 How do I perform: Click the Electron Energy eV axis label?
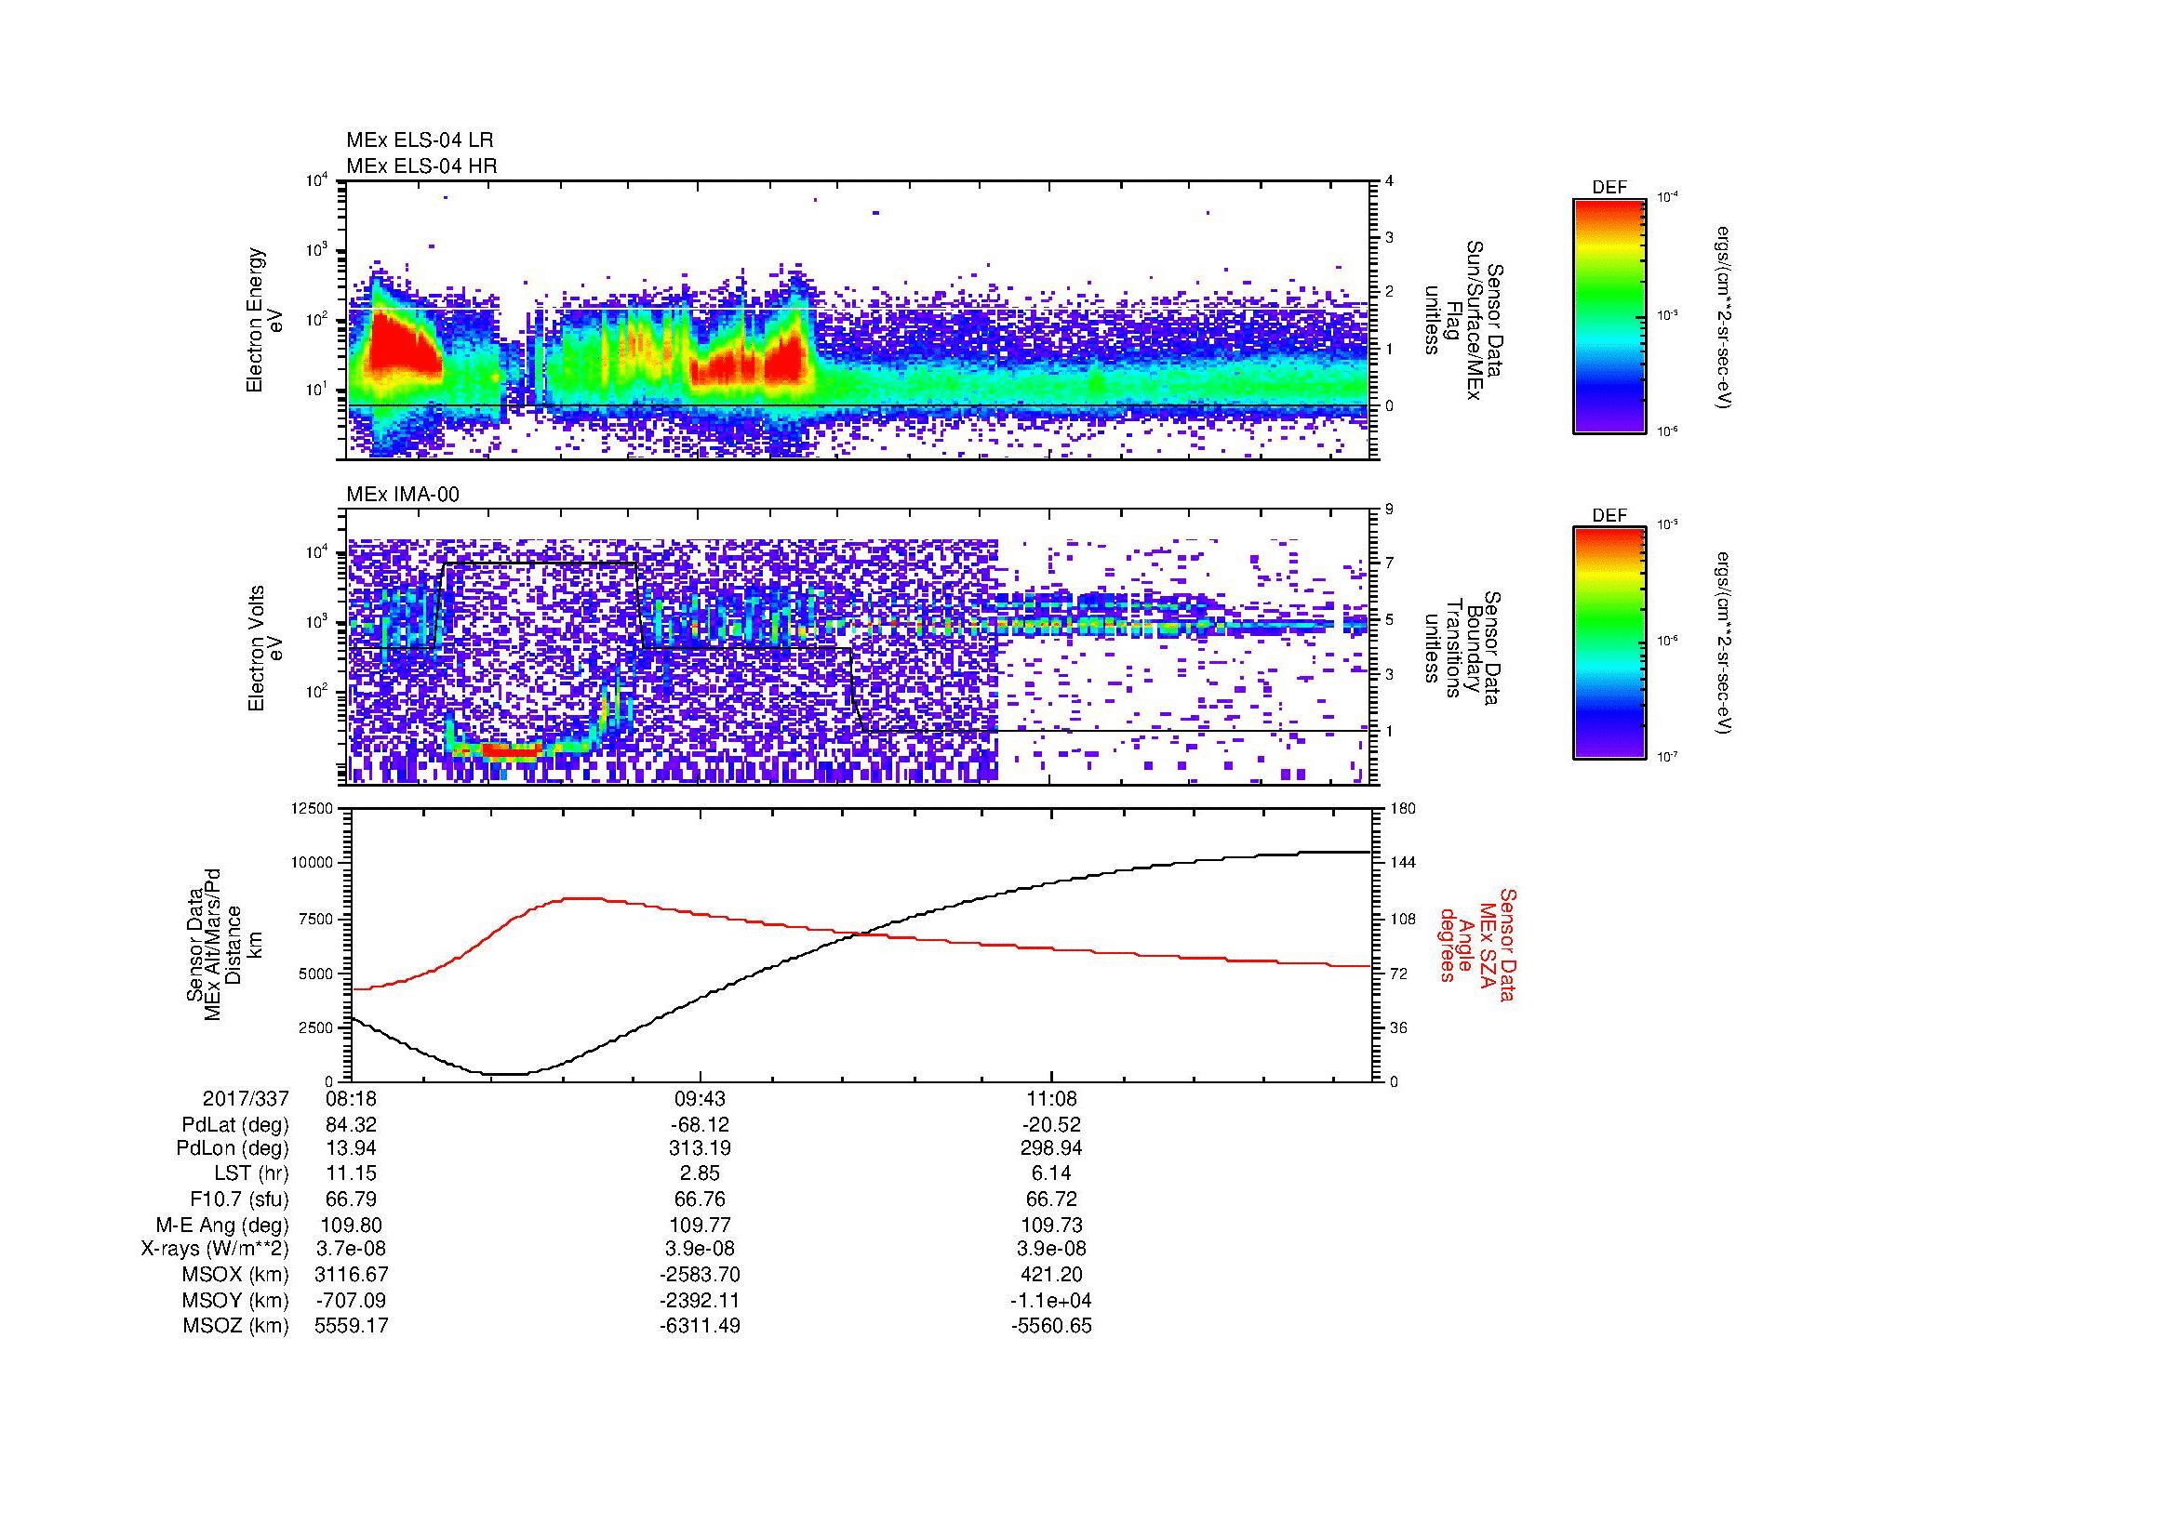tap(264, 320)
